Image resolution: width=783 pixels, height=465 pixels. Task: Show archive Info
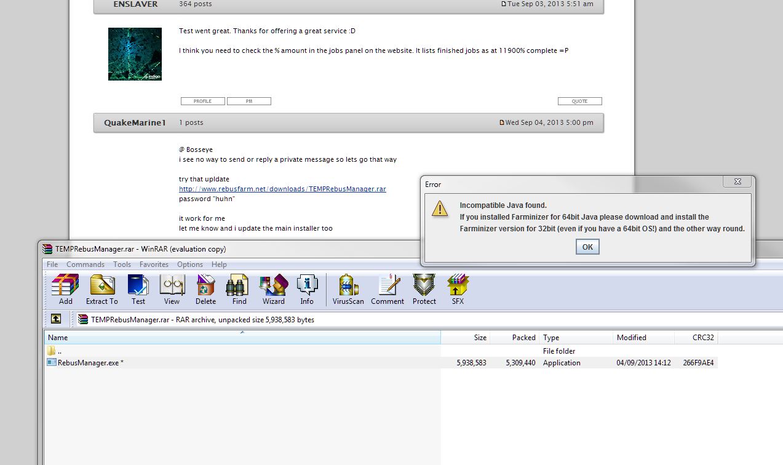coord(307,289)
